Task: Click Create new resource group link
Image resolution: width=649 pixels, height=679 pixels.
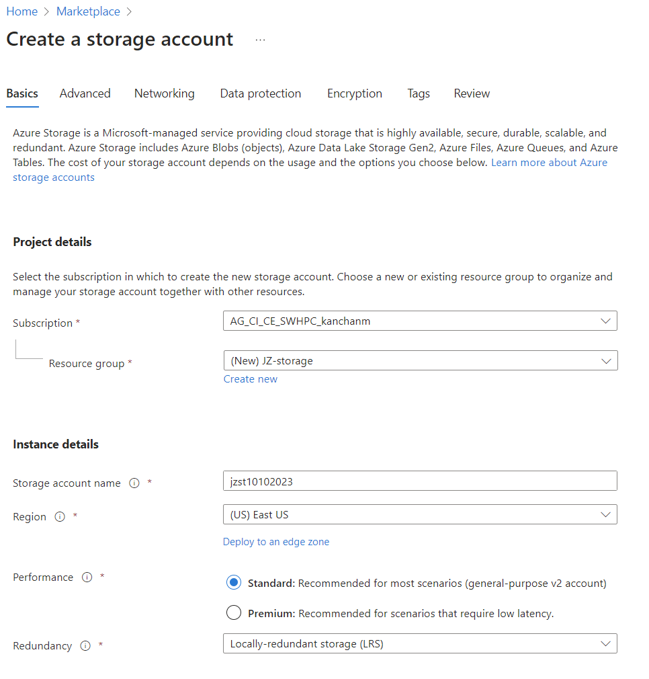Action: tap(251, 379)
